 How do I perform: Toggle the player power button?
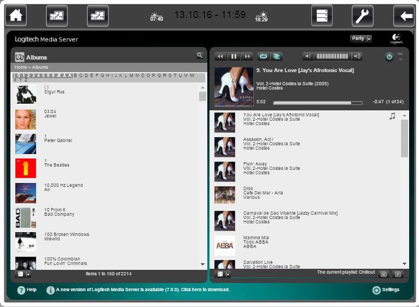(x=389, y=57)
